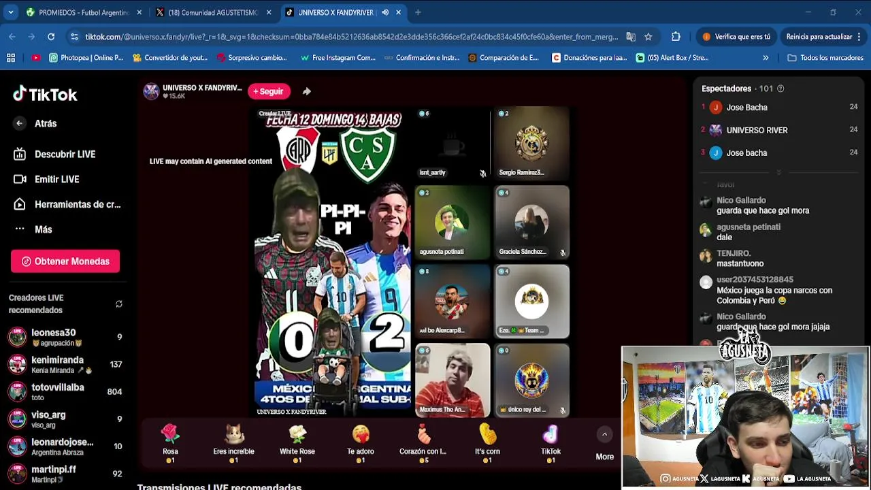Send the Te adoro gift
This screenshot has width=871, height=490.
[361, 444]
